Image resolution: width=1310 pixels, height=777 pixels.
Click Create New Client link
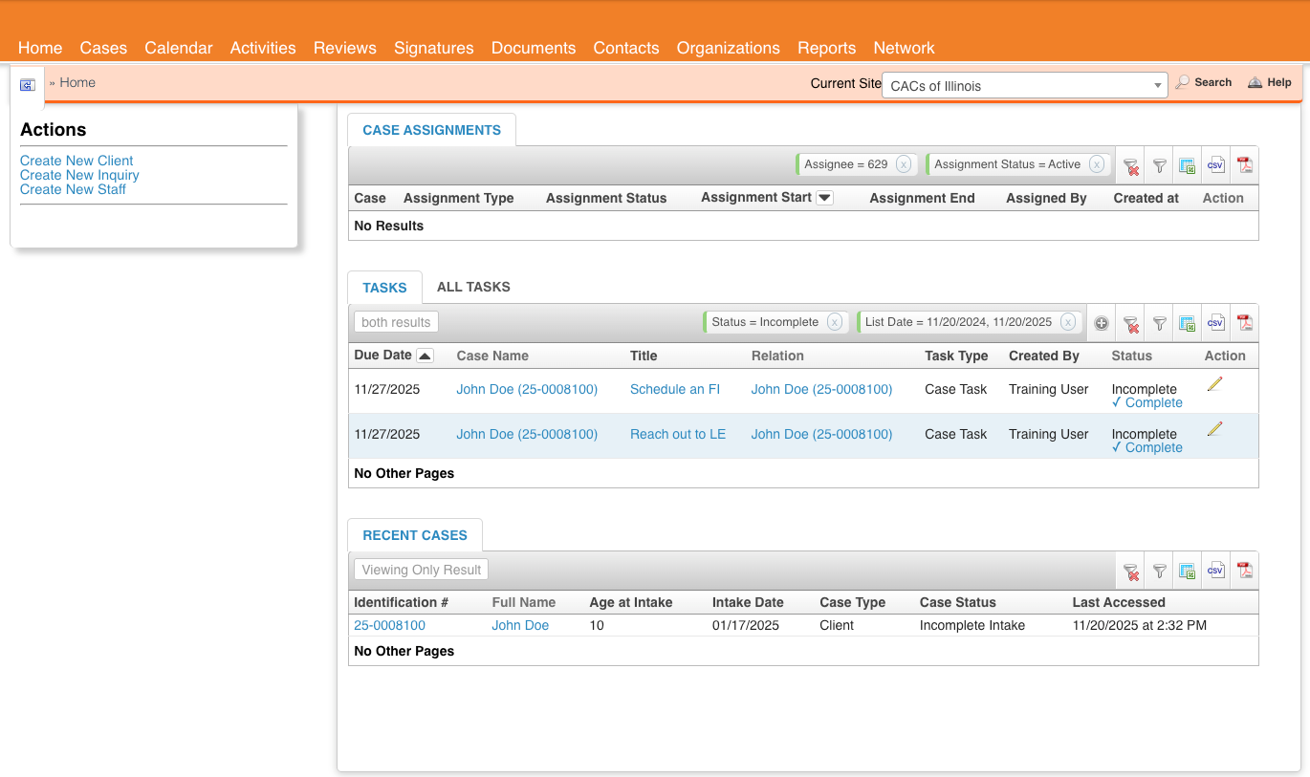pyautogui.click(x=76, y=161)
